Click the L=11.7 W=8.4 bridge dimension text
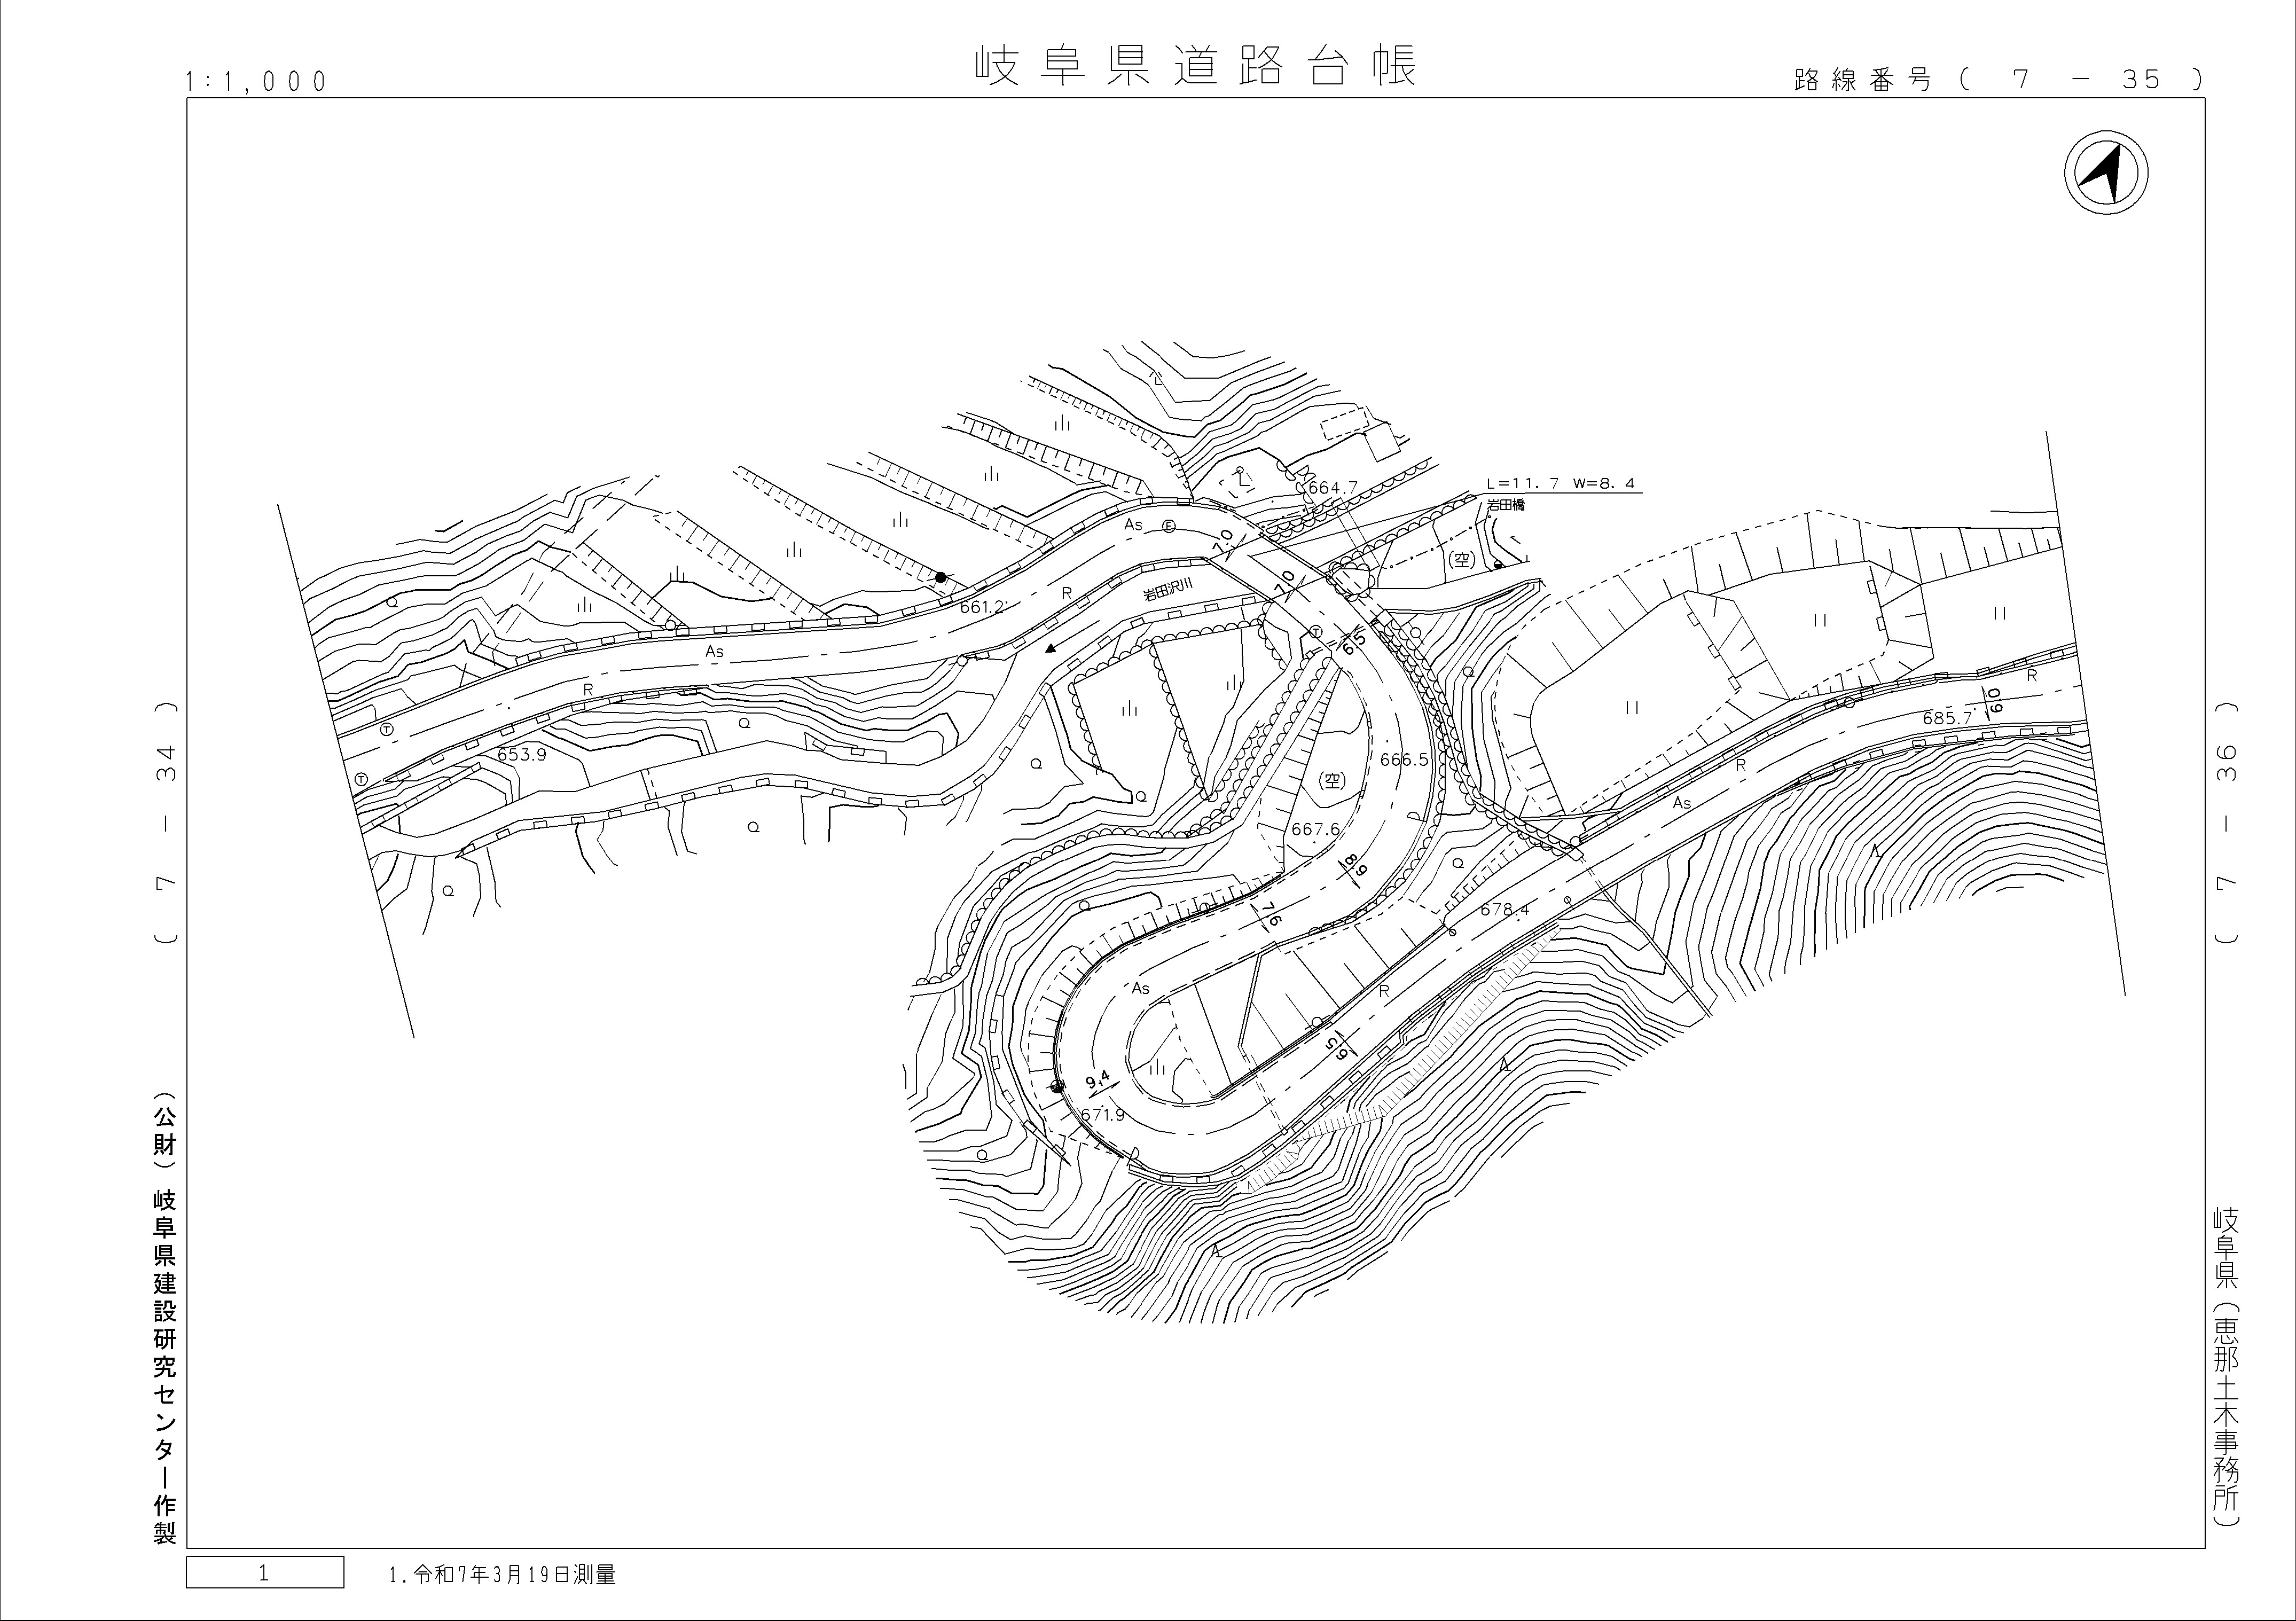 [x=1560, y=484]
